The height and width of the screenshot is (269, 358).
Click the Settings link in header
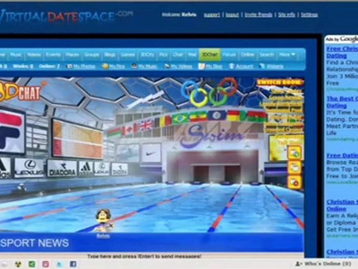(x=309, y=15)
